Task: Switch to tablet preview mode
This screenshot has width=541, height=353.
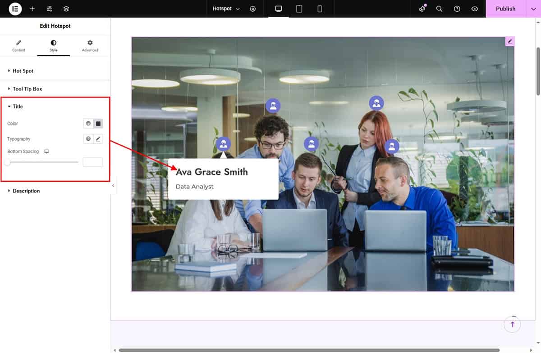Action: click(299, 9)
